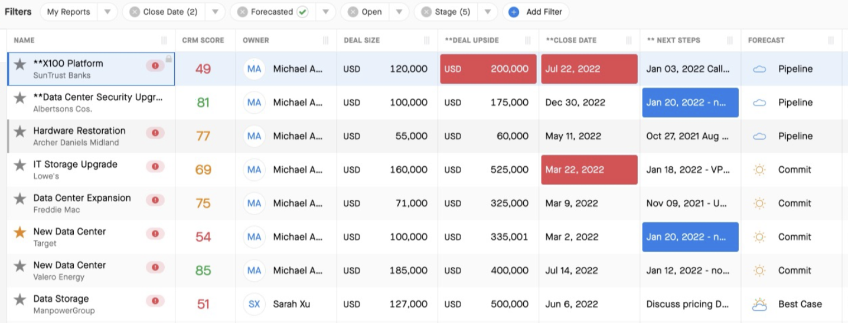Click the FORECAST column header
The image size is (848, 323).
(767, 40)
